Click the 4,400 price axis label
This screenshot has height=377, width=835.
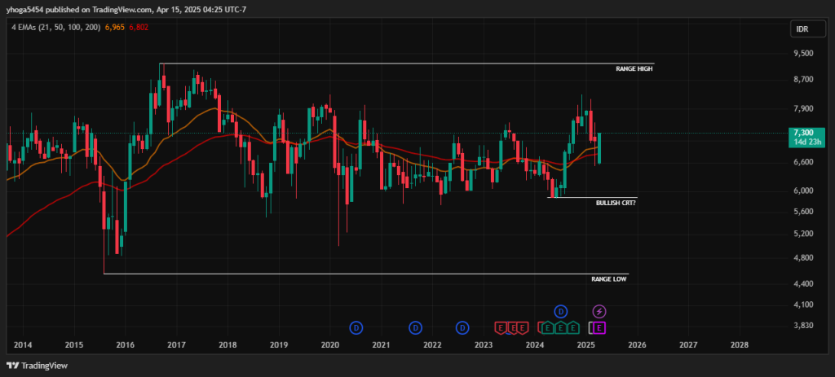pos(803,284)
